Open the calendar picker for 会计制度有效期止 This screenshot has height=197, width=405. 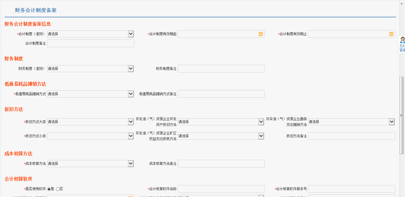[391, 34]
